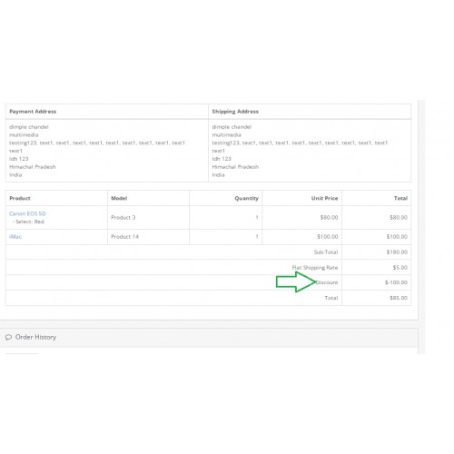Click the Product column header

coord(20,198)
